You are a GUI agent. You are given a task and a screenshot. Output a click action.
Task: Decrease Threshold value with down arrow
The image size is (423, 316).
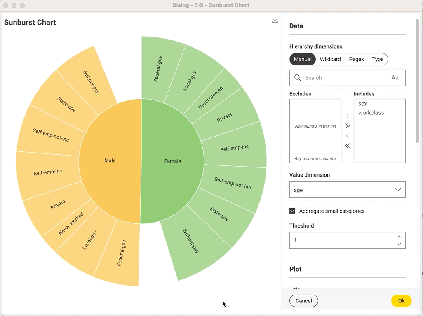(399, 244)
